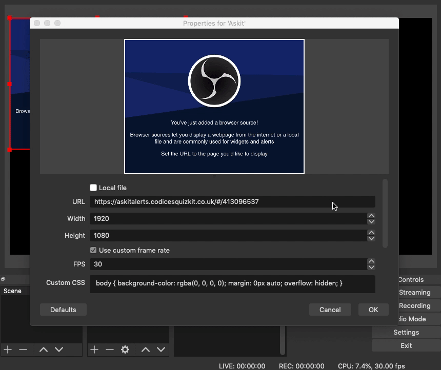This screenshot has width=441, height=370.
Task: Click Exit in the OBS main window
Action: (406, 345)
